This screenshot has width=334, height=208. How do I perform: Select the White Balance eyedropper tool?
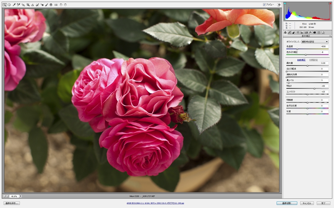pyautogui.click(x=14, y=5)
